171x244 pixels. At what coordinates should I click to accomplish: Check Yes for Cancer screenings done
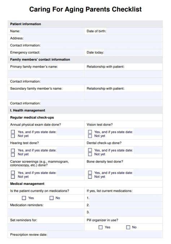(x=13, y=173)
